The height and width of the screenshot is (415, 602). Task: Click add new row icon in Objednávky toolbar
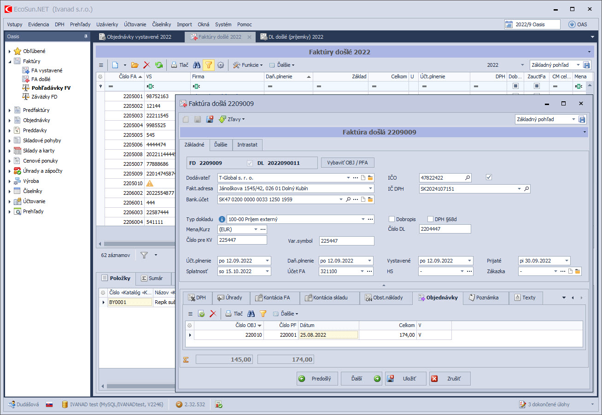201,314
